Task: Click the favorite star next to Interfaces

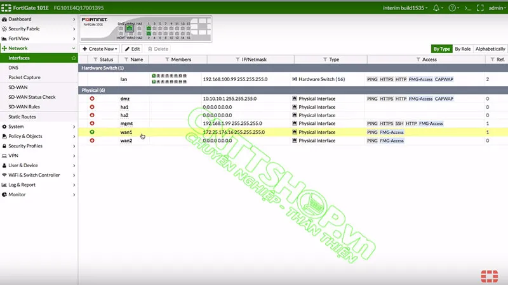Action: pos(74,58)
